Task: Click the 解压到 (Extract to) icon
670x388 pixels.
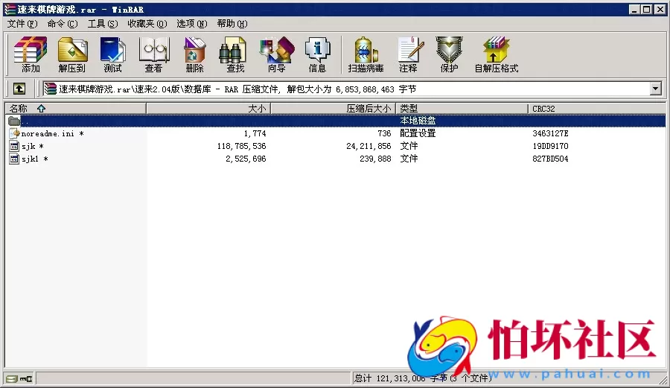Action: [71, 54]
